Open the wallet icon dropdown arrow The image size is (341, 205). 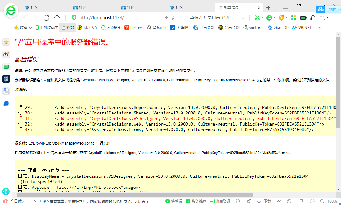(x=287, y=18)
